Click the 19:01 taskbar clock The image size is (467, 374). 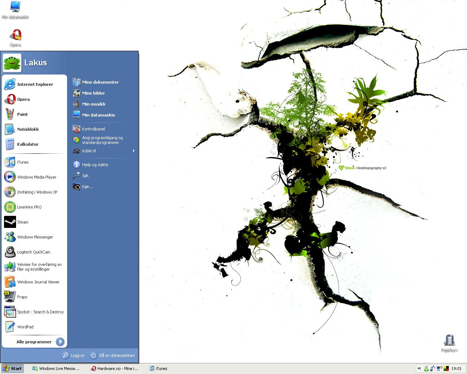tap(456, 369)
